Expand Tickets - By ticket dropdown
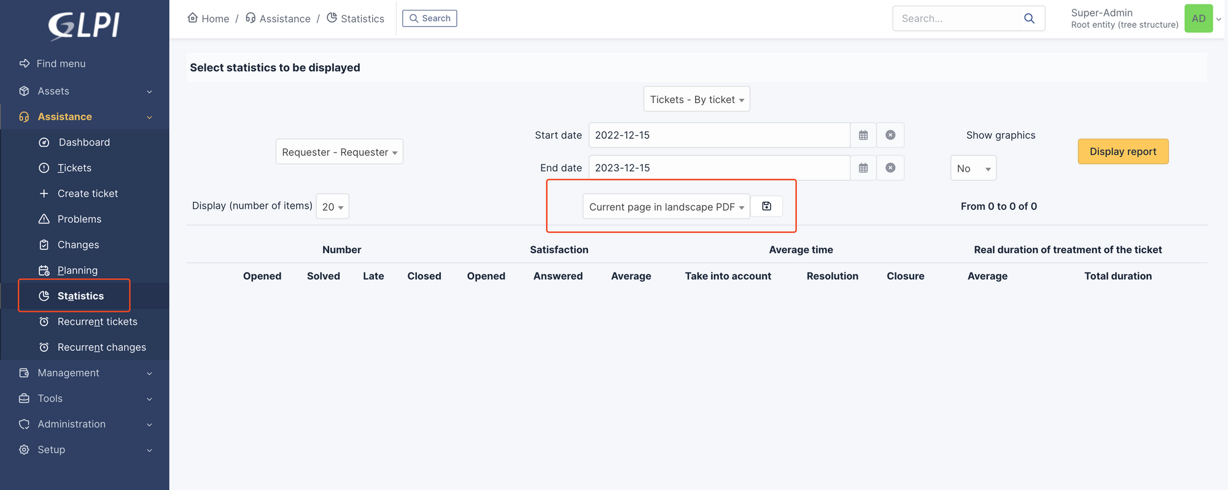1228x490 pixels. click(x=697, y=99)
